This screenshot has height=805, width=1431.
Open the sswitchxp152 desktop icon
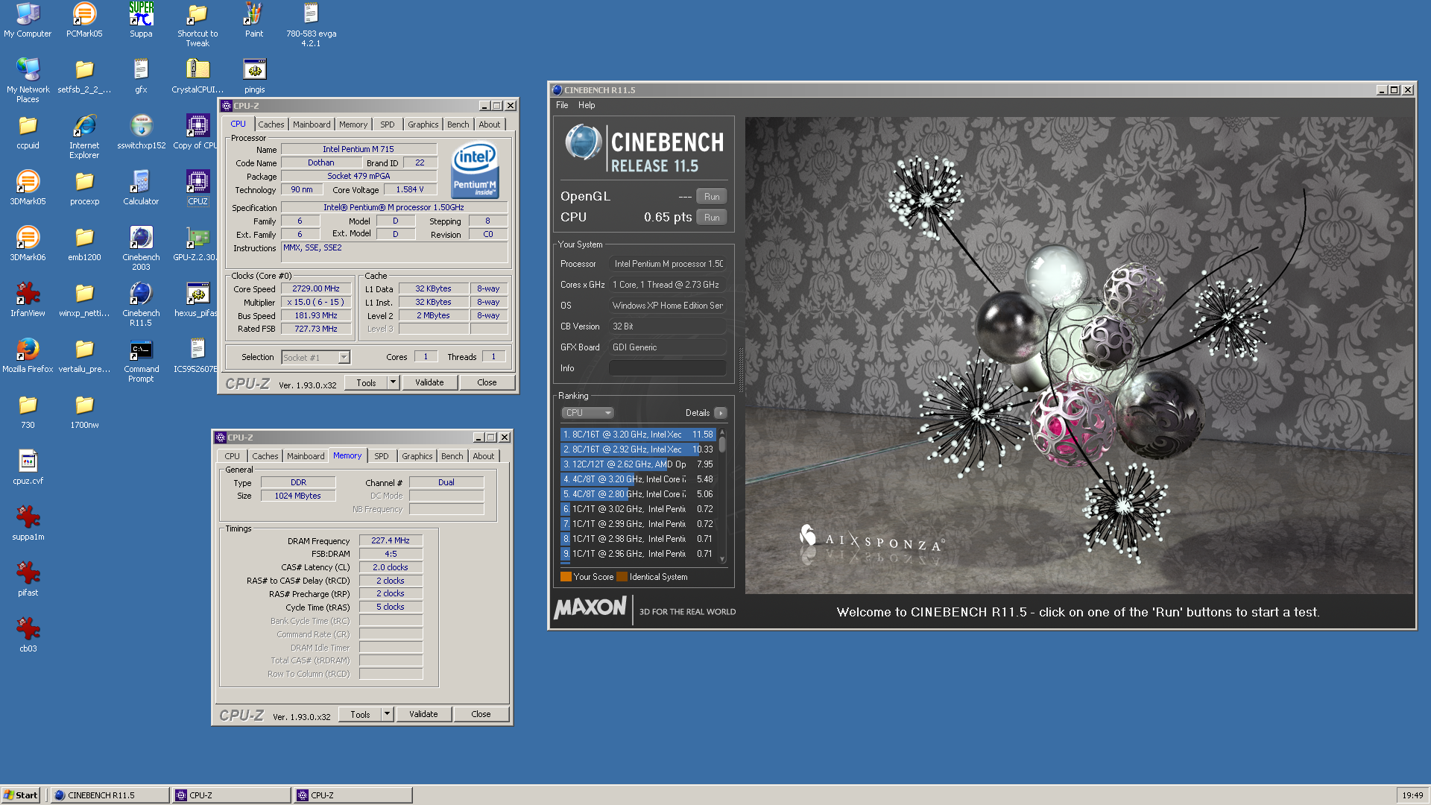tap(141, 131)
